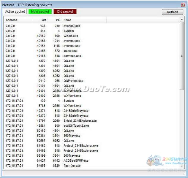Select the wininit.exe row
This screenshot has width=188, height=178.
(x=71, y=36)
